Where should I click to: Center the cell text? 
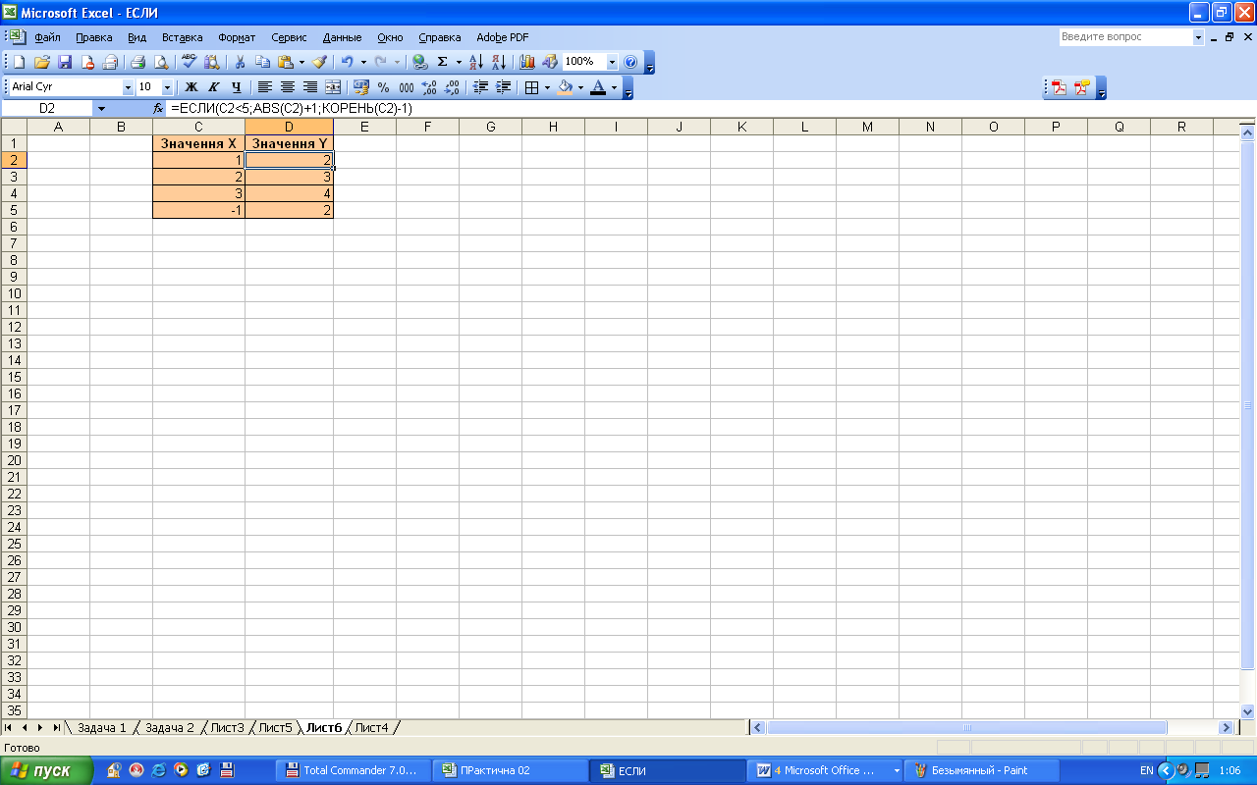pyautogui.click(x=288, y=87)
